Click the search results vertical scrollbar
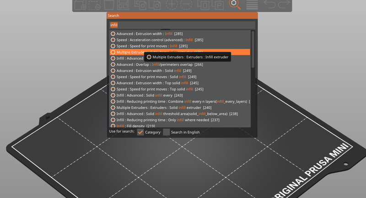The width and height of the screenshot is (366, 198). coord(253,50)
